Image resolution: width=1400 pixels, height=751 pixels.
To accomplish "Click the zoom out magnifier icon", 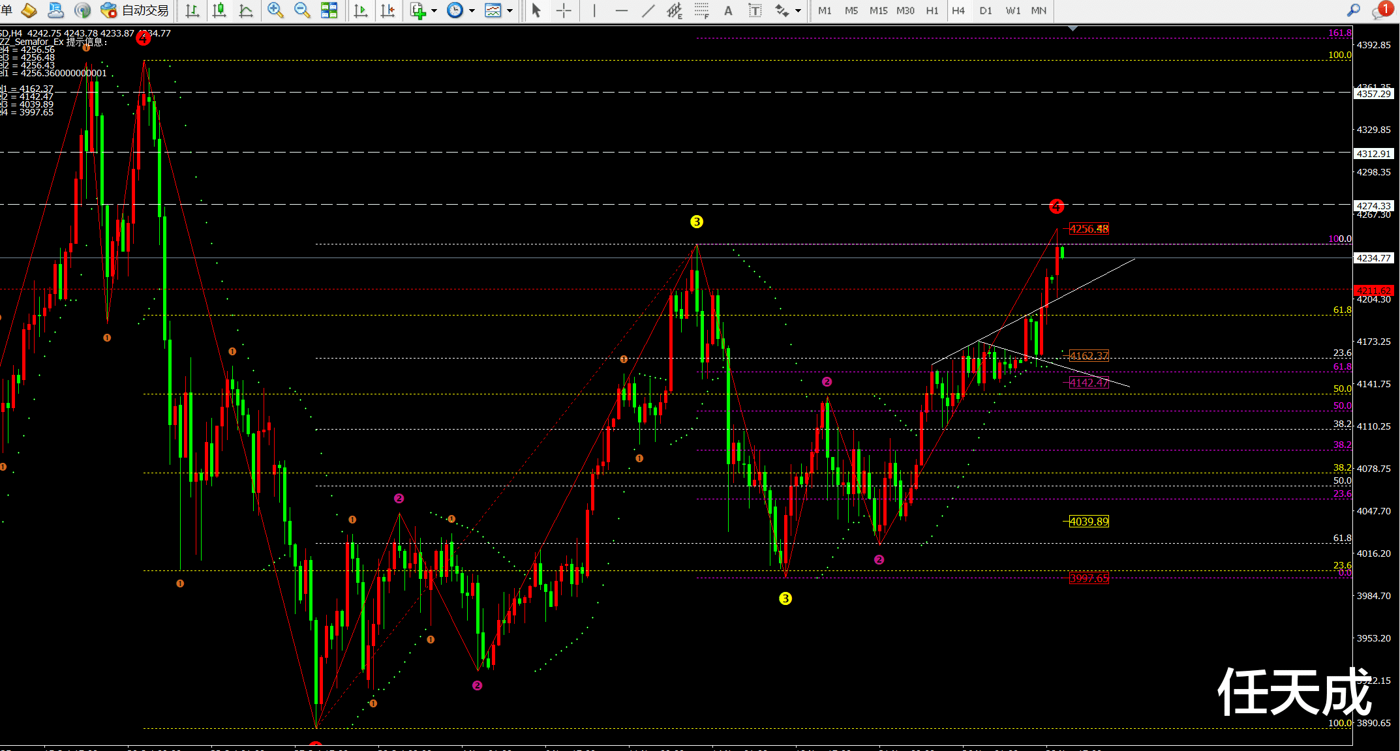I will tap(301, 10).
